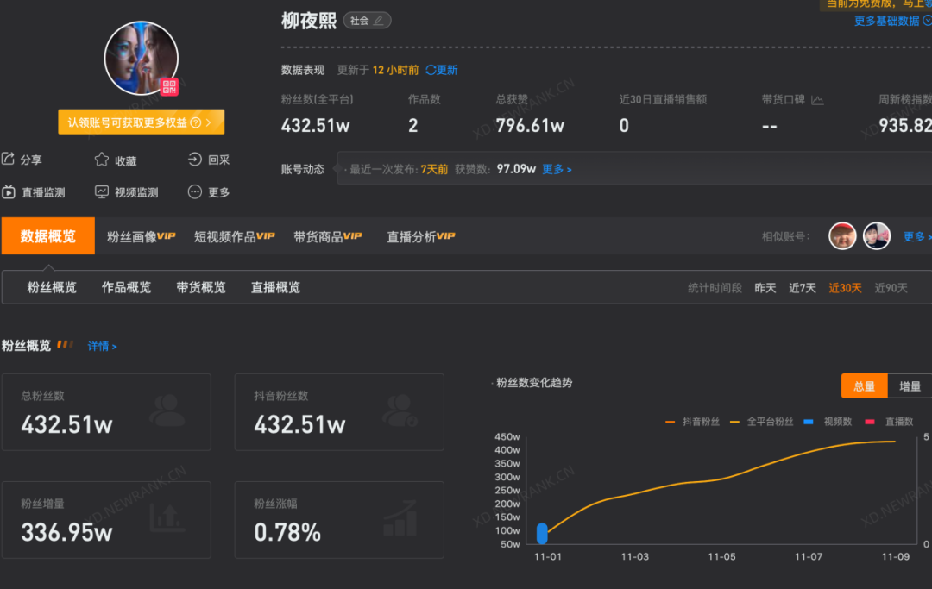
Task: Open live stream monitoring (直播监测) icon
Action: coord(9,192)
